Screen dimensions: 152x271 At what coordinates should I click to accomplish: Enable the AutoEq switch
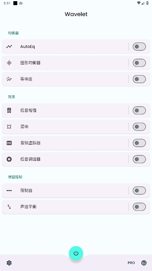pos(139,46)
